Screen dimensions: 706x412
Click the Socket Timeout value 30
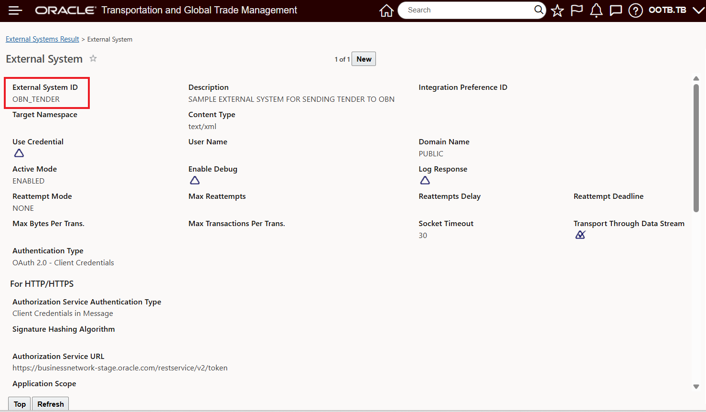(x=423, y=236)
